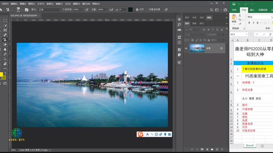The height and width of the screenshot is (153, 273).
Task: Select the Sheet1 worksheet tab
Action: (250, 146)
